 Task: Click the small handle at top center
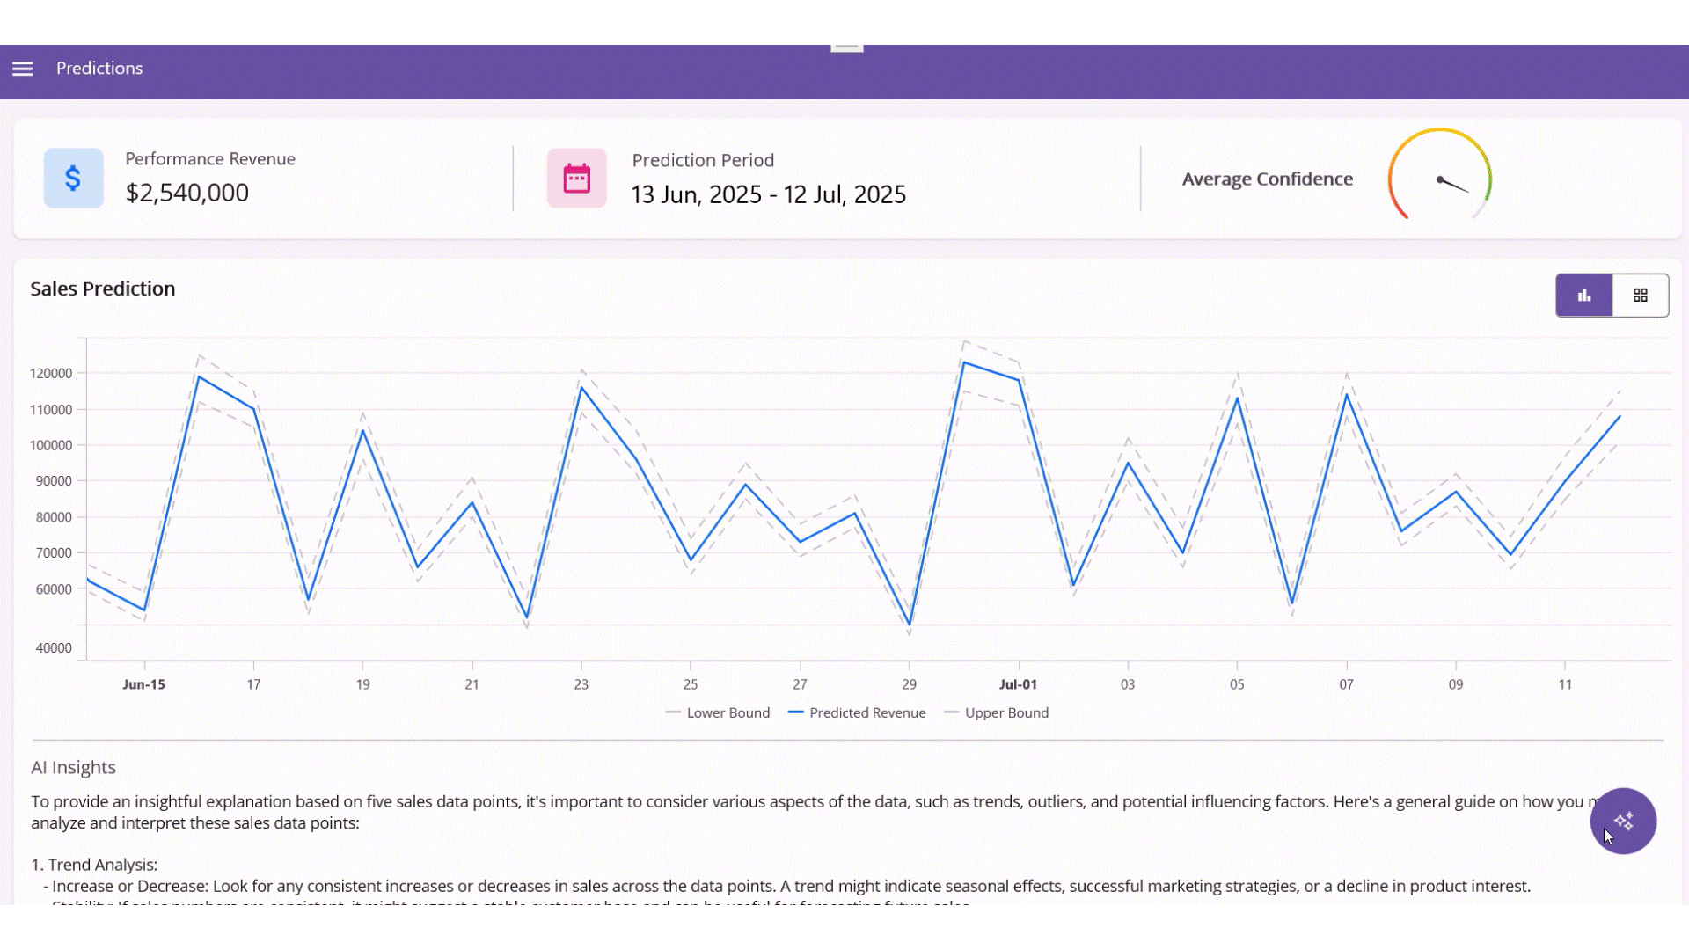846,47
